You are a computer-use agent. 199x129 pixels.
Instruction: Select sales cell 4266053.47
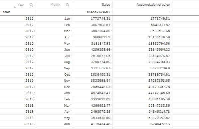click(100, 105)
